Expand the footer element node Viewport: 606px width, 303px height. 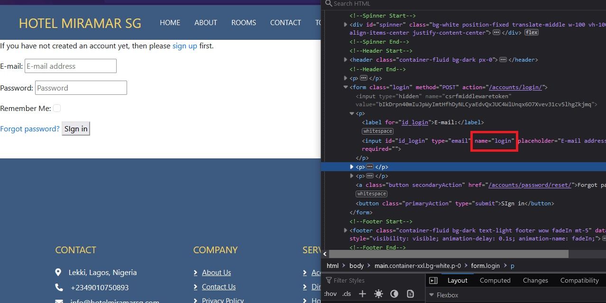(x=345, y=230)
